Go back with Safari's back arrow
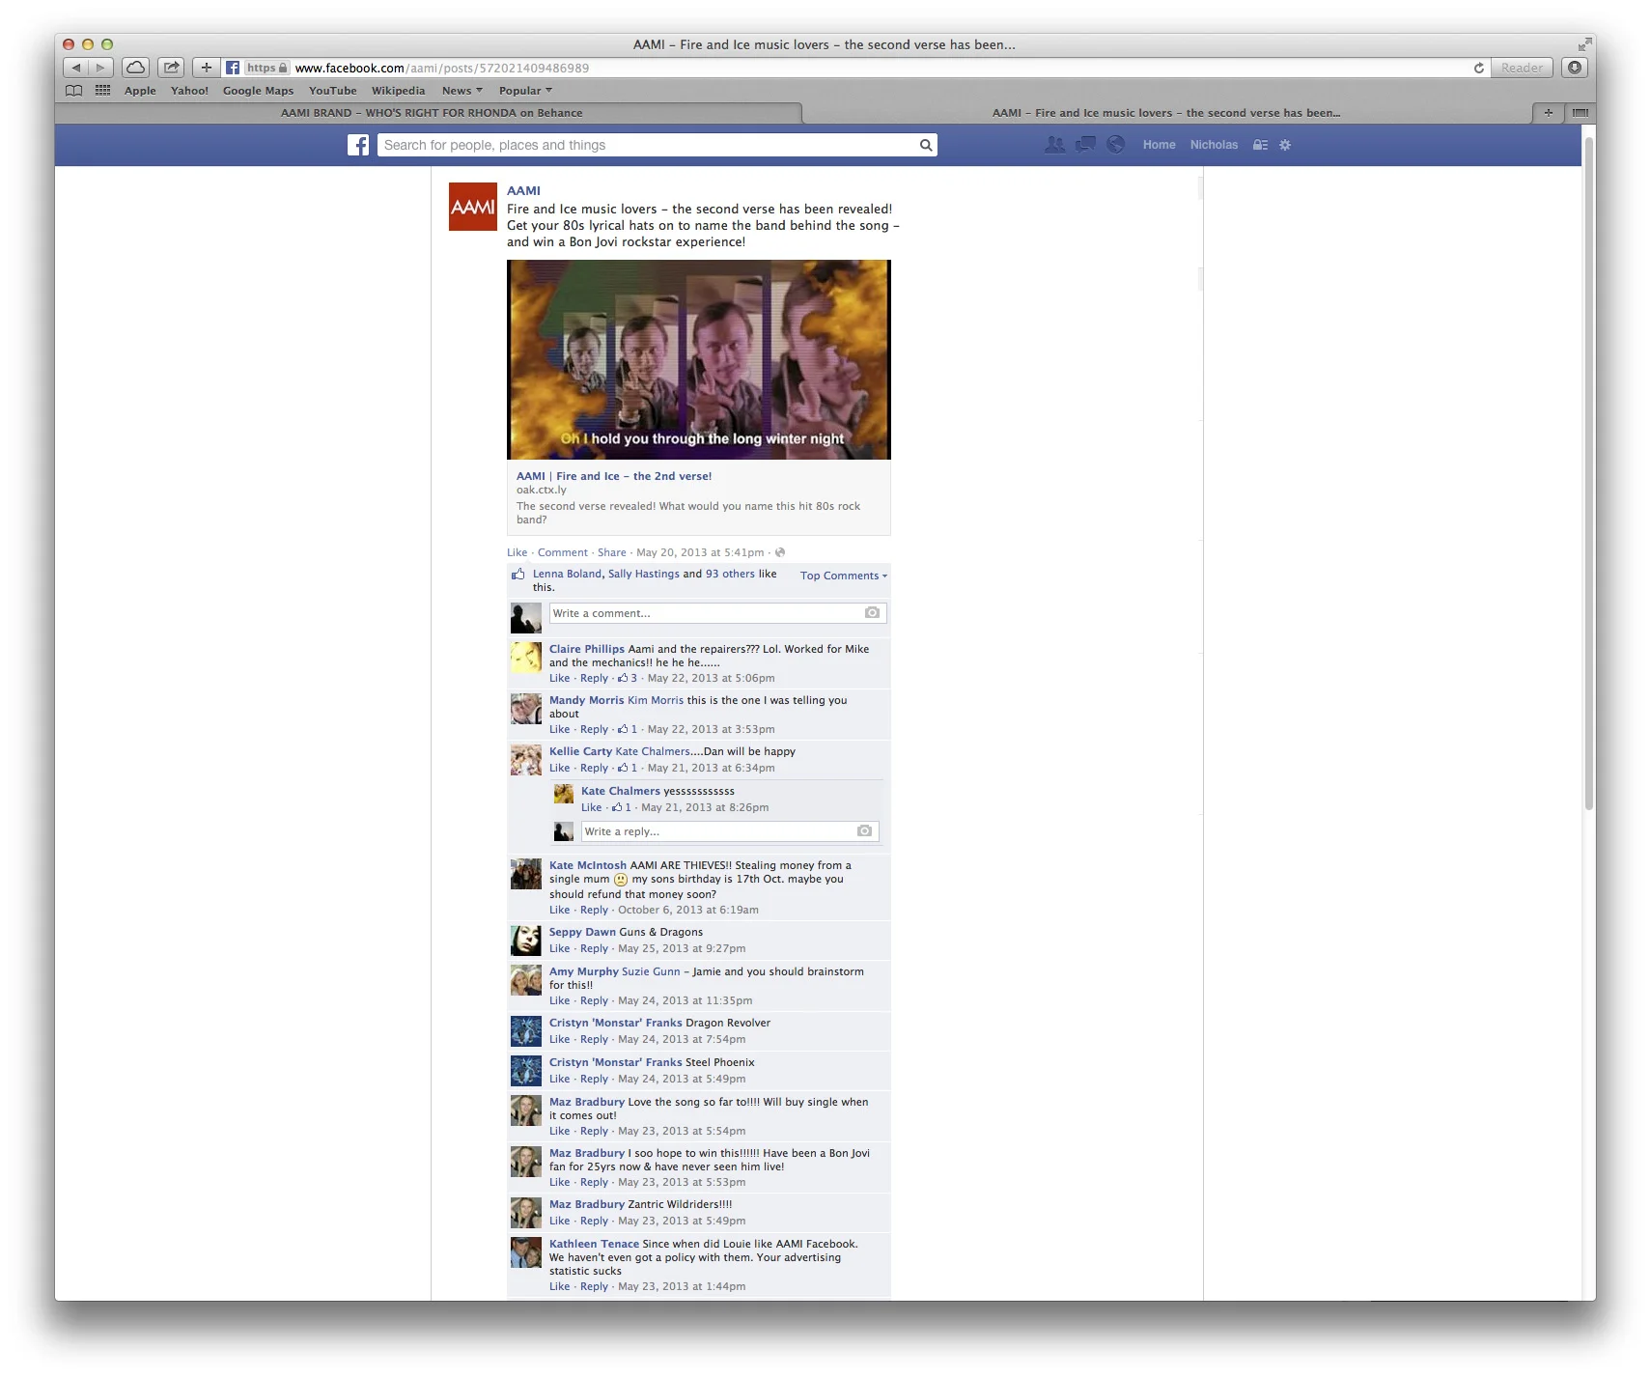1651x1377 pixels. [x=76, y=68]
